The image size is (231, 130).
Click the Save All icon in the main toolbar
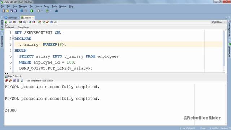click(x=15, y=11)
